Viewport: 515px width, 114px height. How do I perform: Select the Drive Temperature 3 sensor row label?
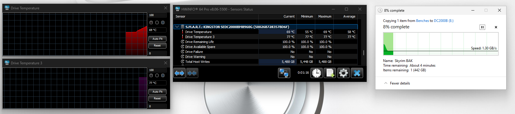[x=200, y=37]
